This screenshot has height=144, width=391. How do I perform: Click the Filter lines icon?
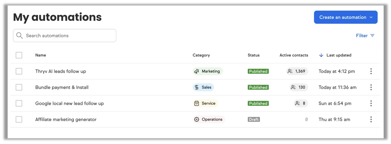coord(372,36)
